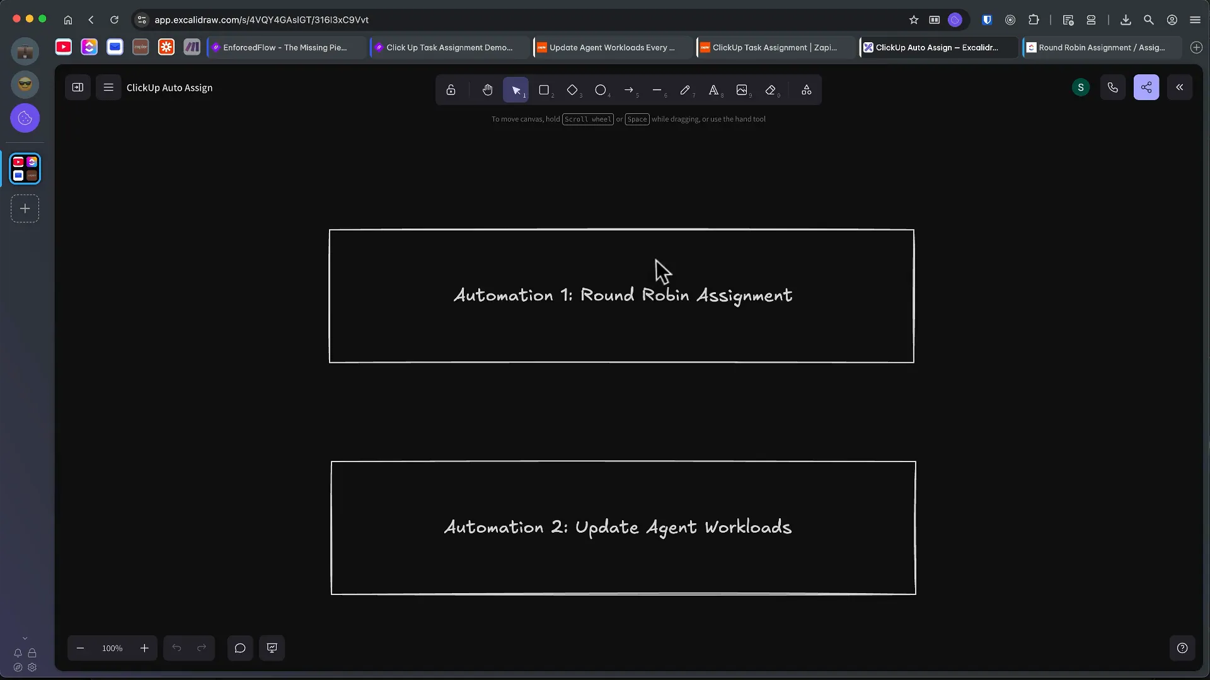Select the Ellipse tool
1210x680 pixels.
click(601, 90)
